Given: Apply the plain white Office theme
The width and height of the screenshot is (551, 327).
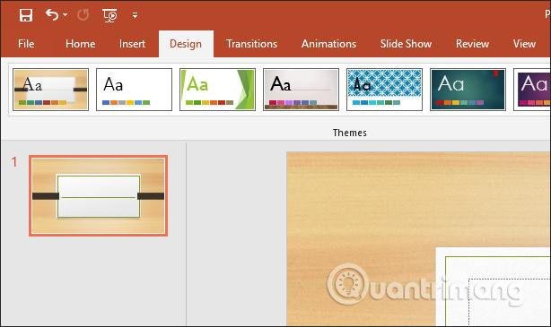Looking at the screenshot, I should (x=135, y=90).
